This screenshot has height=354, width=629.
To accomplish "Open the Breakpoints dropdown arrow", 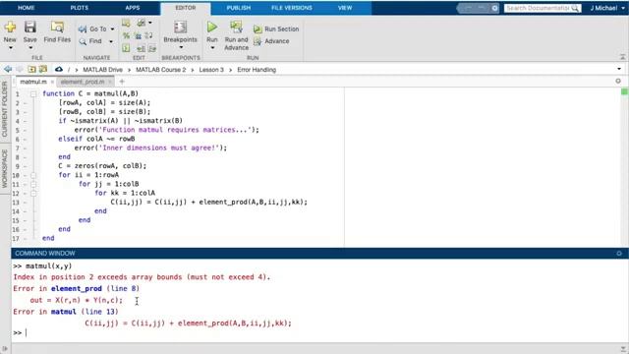I will (x=181, y=48).
